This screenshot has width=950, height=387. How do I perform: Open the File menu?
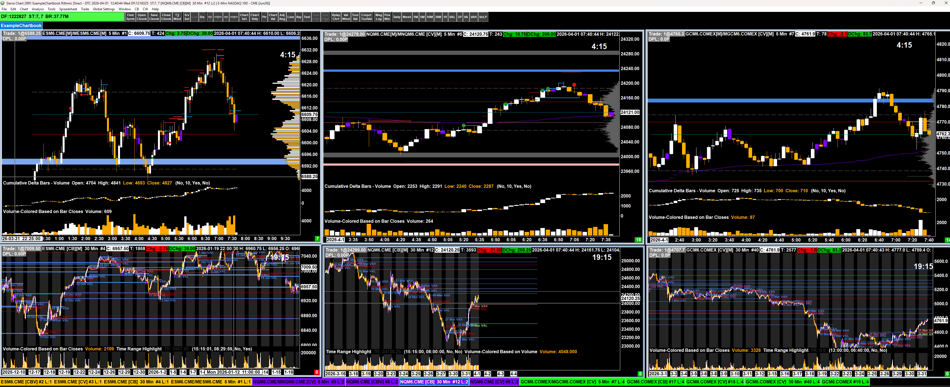coord(4,9)
